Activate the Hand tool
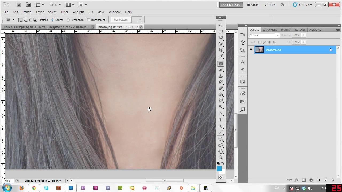This screenshot has height=192, width=342. coord(221,151)
